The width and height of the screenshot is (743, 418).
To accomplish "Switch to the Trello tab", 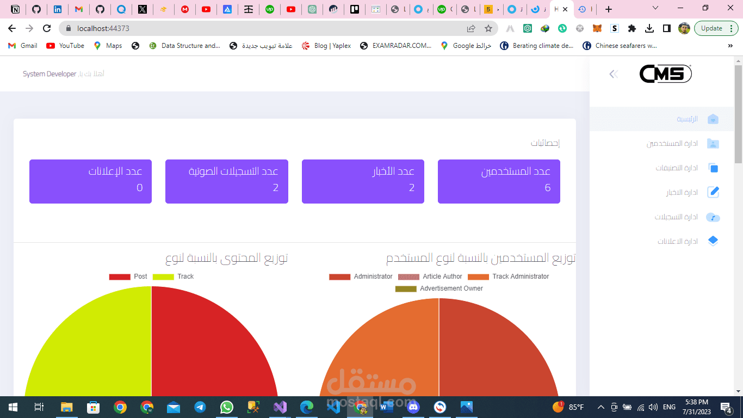I will tap(355, 9).
